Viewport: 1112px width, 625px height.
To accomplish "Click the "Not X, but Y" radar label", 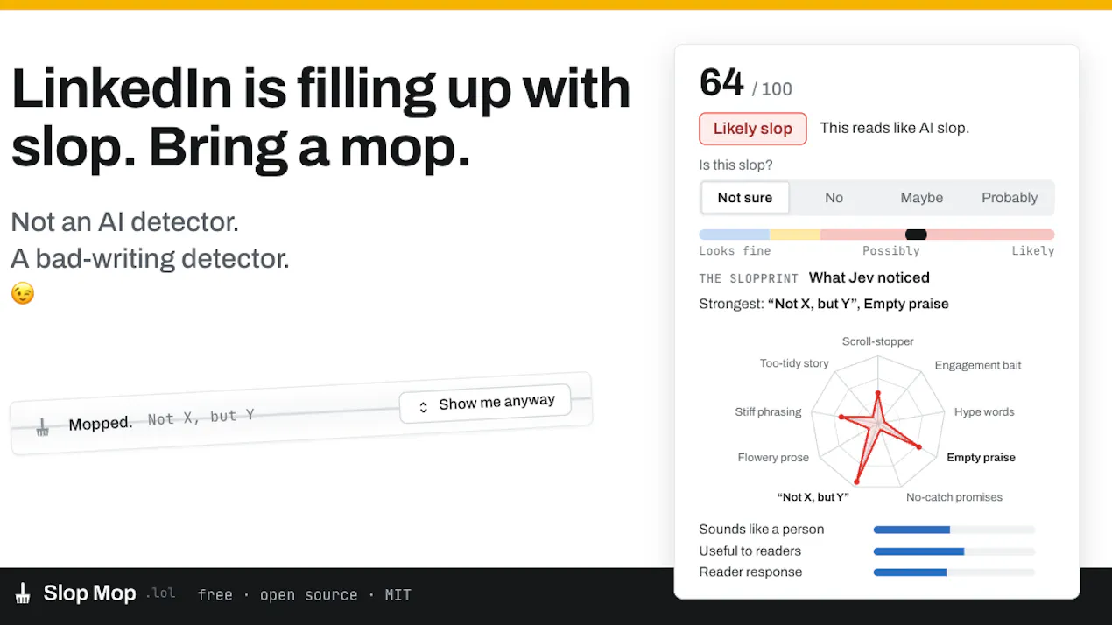I will 813,497.
